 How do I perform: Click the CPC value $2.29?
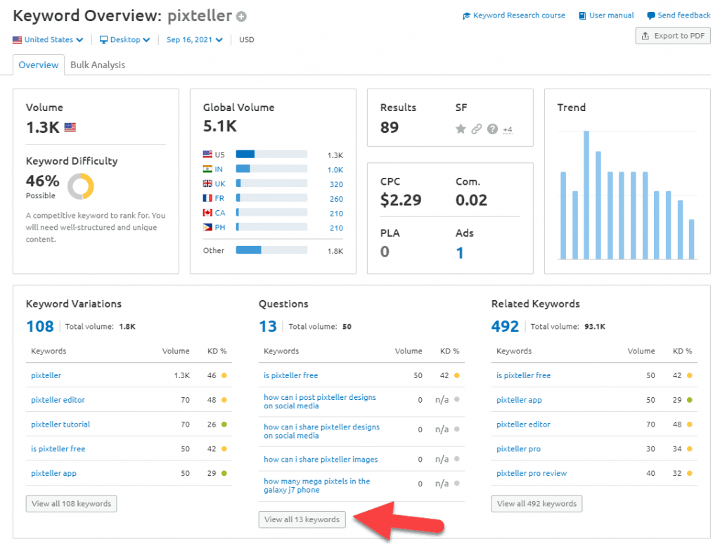400,200
